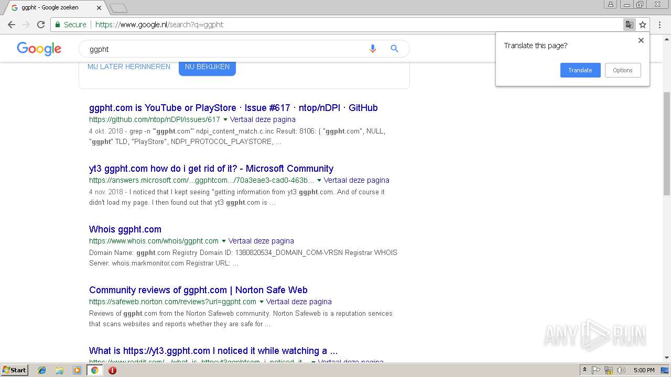Close the ggpht Google zoeken tab
Screen dimensions: 671x377
(x=99, y=8)
